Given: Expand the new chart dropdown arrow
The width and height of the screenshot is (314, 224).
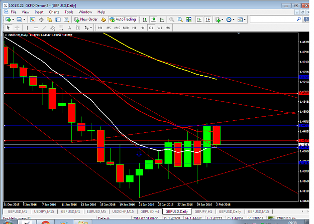Looking at the screenshot, I should tap(13, 20).
